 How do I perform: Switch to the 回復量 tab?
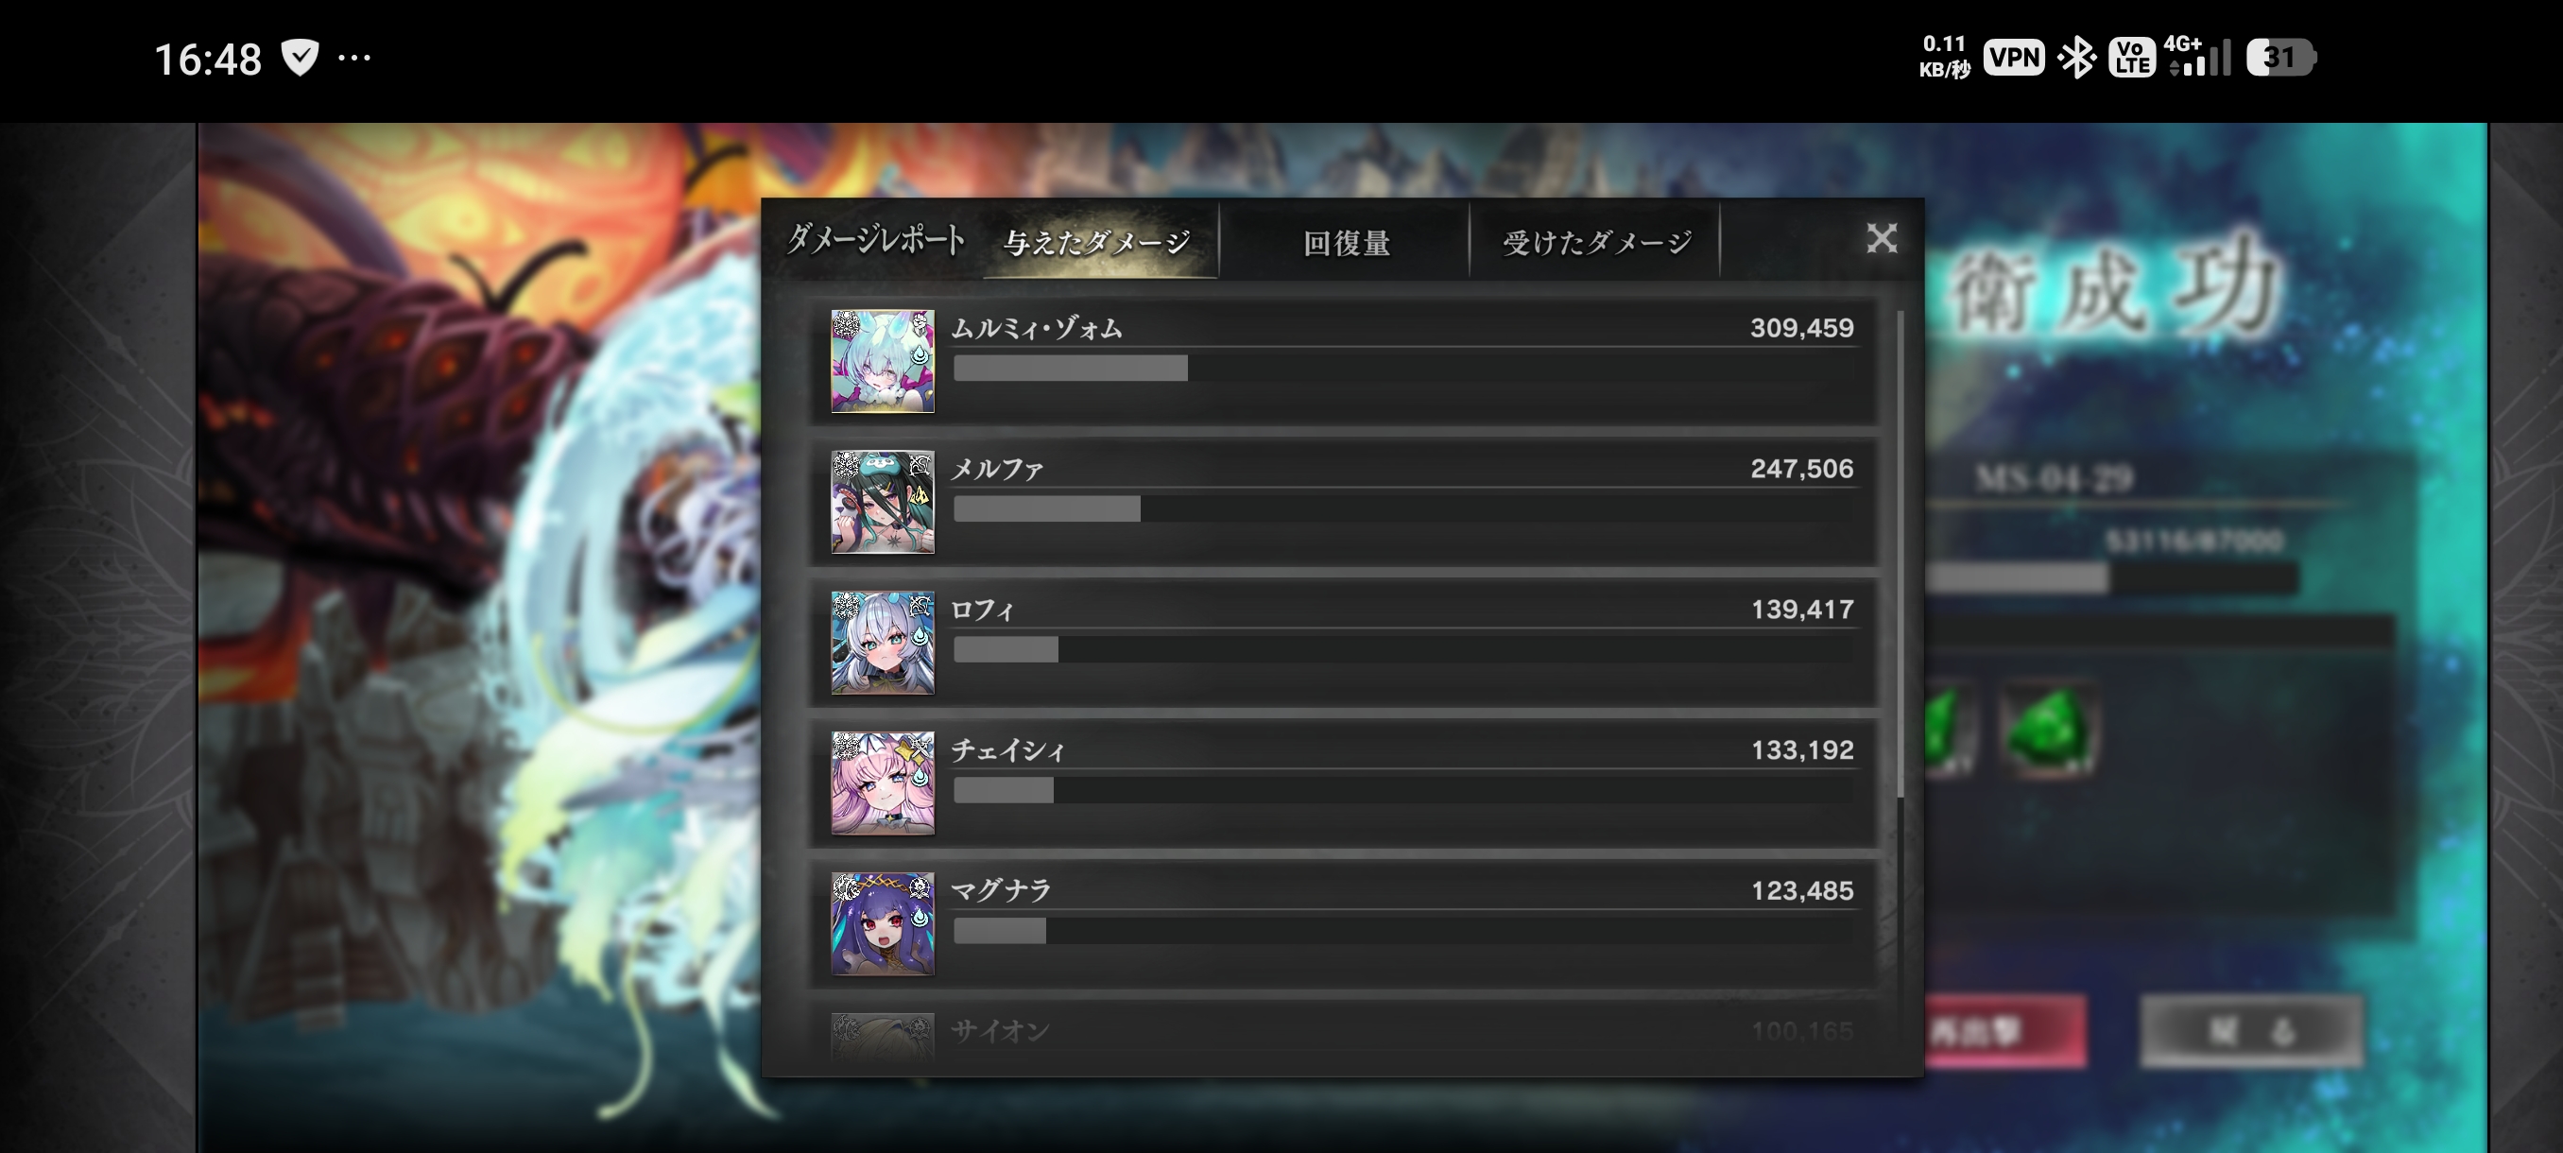(x=1346, y=242)
